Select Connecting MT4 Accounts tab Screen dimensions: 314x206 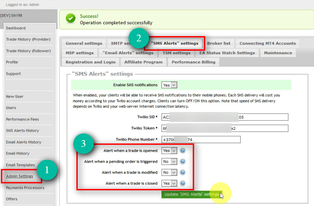pyautogui.click(x=267, y=43)
